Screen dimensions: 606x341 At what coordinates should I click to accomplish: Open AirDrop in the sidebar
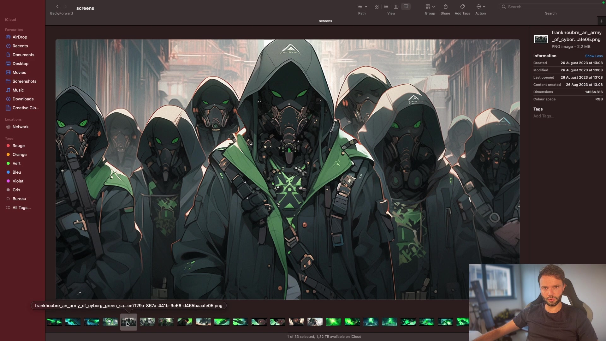coord(20,37)
